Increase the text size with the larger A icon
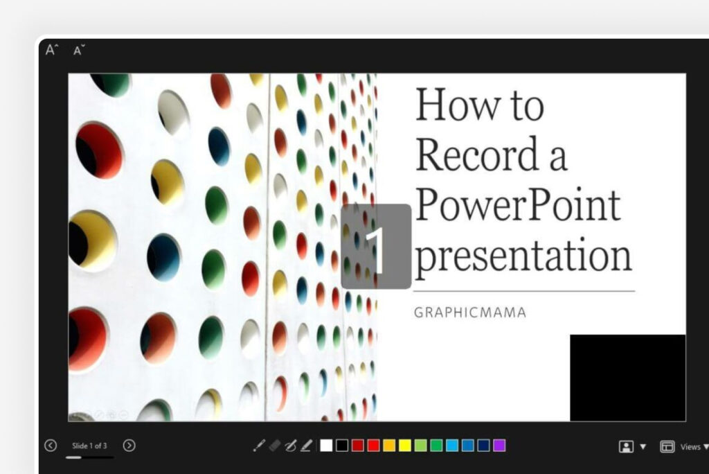 pos(50,49)
